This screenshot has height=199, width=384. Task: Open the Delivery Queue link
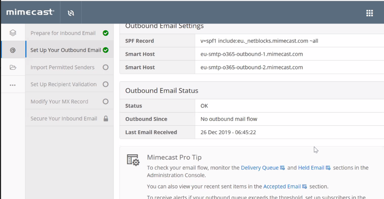[x=259, y=168]
